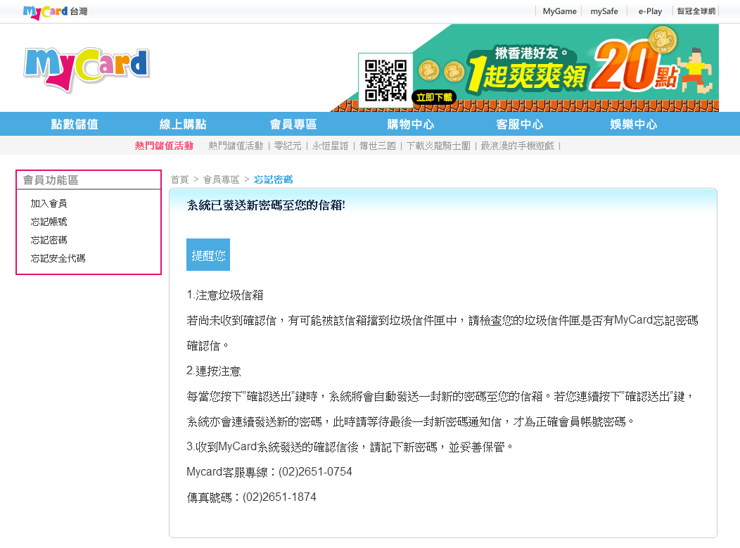Select 忘記安全代碼 in member sidebar

coord(58,258)
